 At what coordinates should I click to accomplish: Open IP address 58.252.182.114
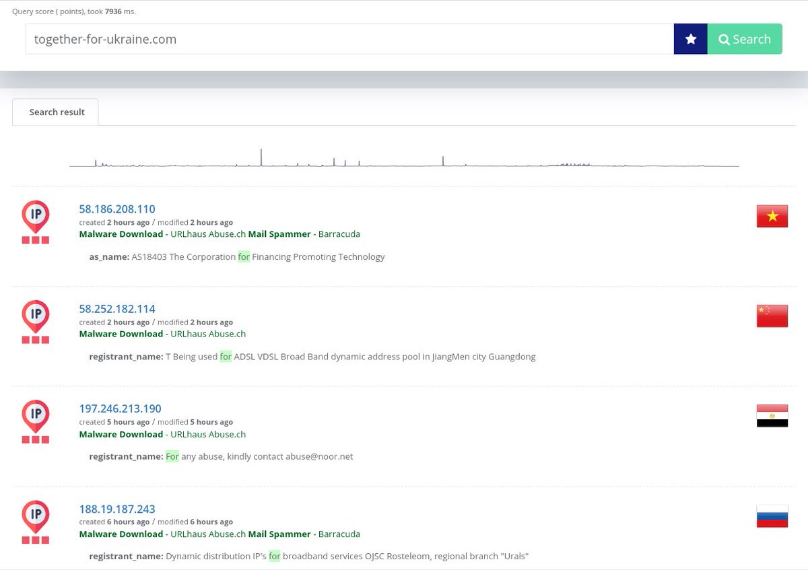click(117, 309)
